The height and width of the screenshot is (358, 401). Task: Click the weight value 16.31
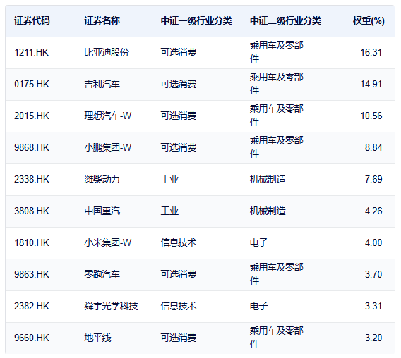371,53
